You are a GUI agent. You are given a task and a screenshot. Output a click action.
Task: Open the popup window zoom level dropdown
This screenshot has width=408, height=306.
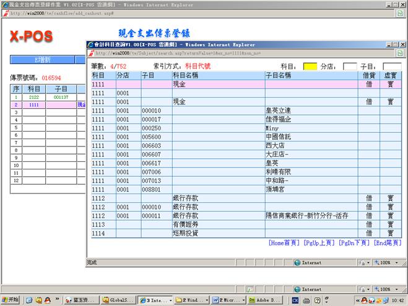coord(398,262)
